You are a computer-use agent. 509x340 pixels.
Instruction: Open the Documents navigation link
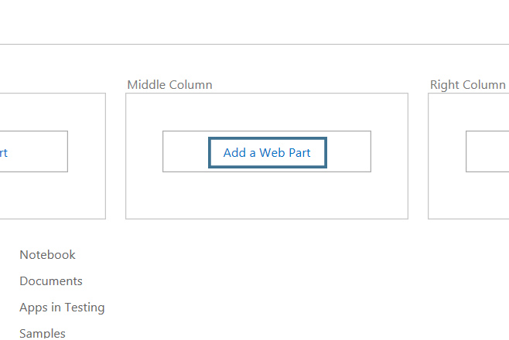[51, 281]
